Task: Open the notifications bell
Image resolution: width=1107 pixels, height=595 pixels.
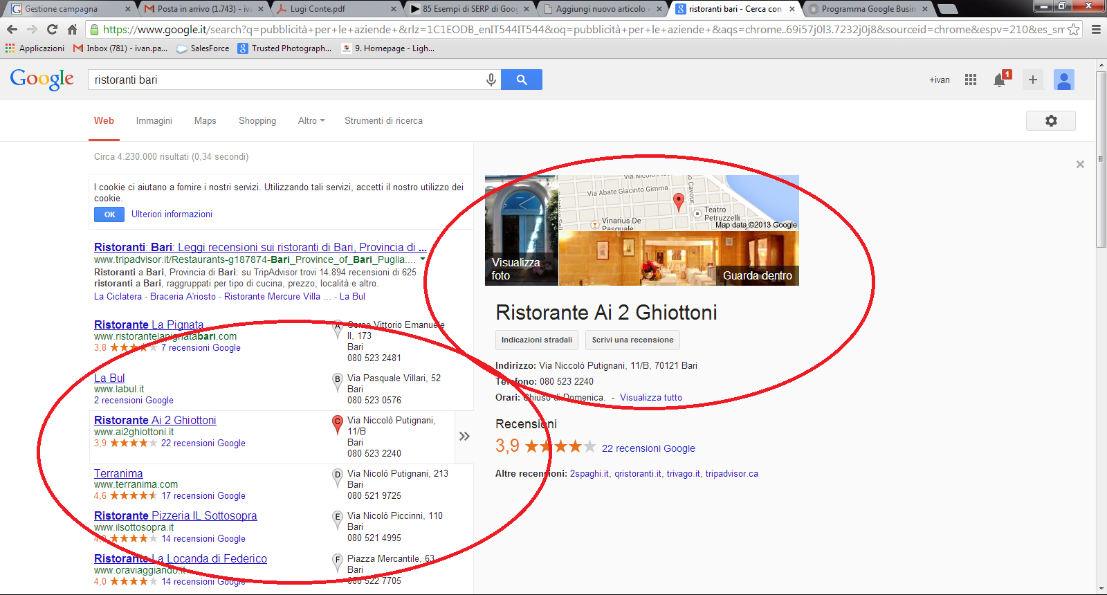Action: coord(999,80)
